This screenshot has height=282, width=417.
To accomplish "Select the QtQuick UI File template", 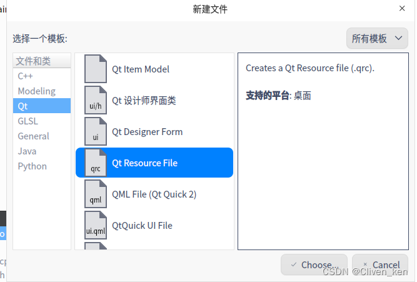I will pyautogui.click(x=154, y=225).
